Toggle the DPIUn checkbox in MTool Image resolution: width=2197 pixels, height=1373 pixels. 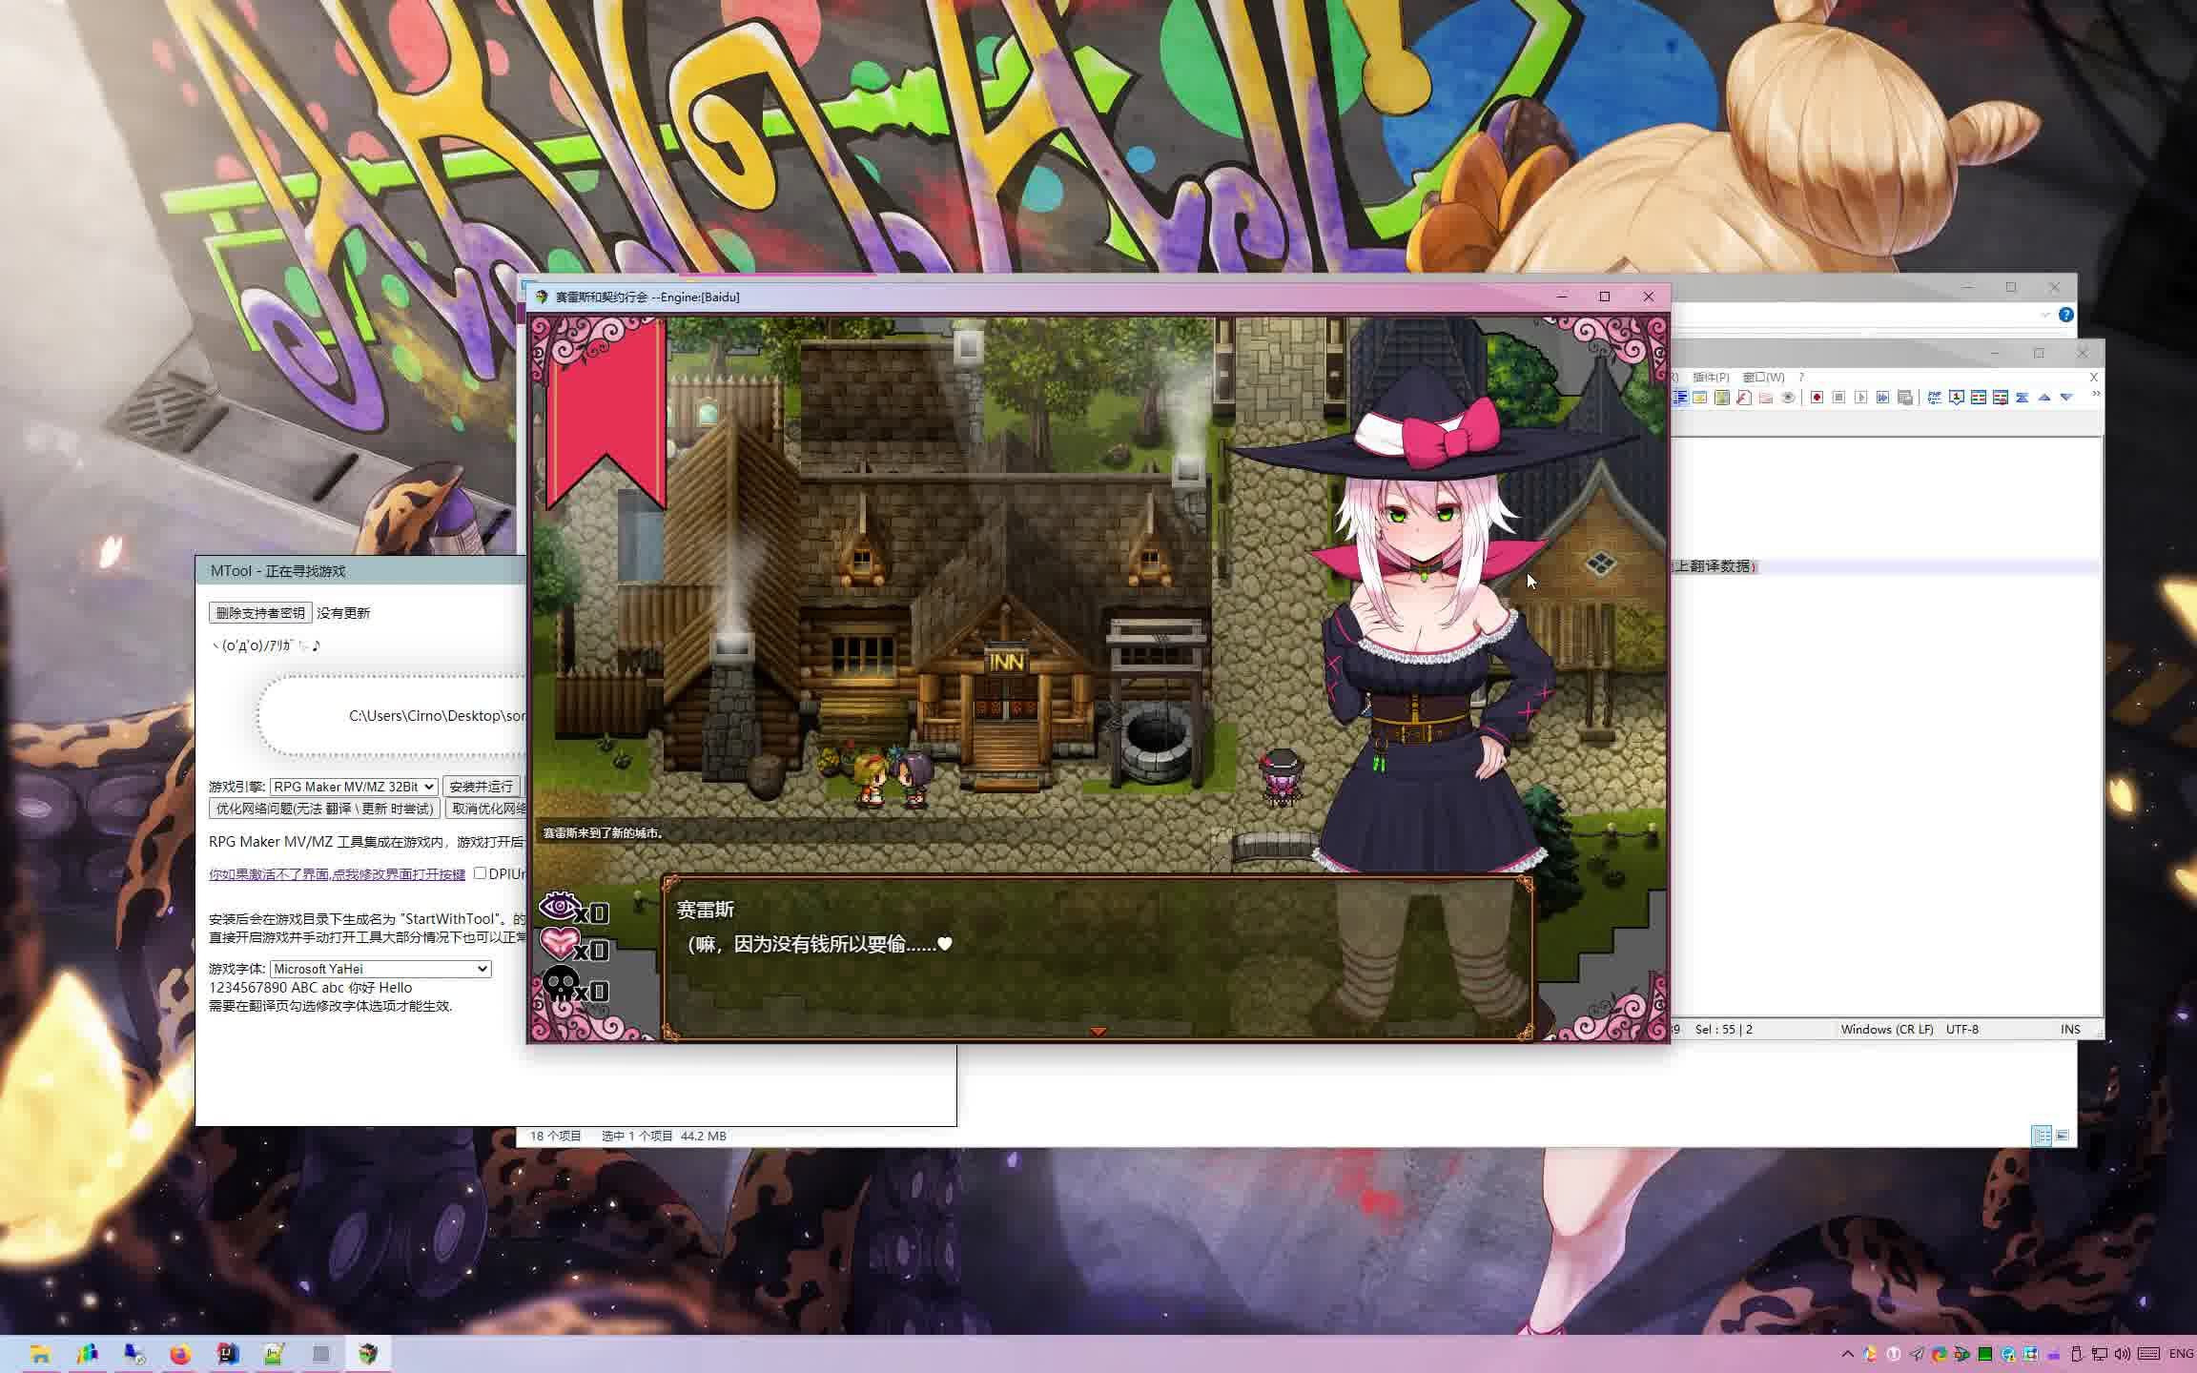point(481,873)
